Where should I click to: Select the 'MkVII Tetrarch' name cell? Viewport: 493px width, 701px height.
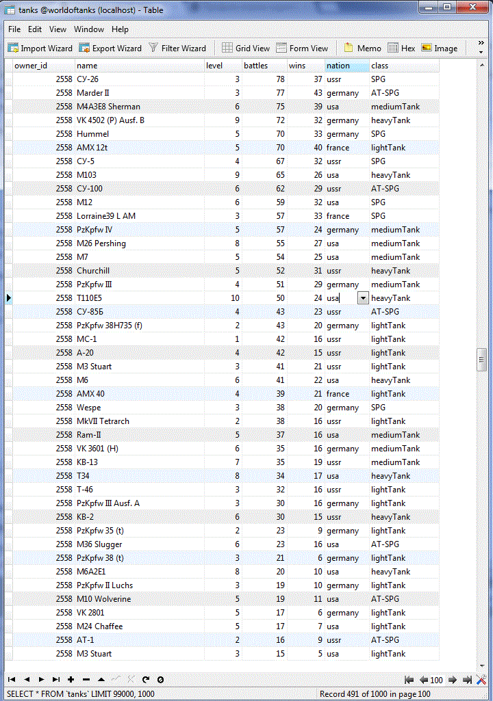tap(139, 421)
